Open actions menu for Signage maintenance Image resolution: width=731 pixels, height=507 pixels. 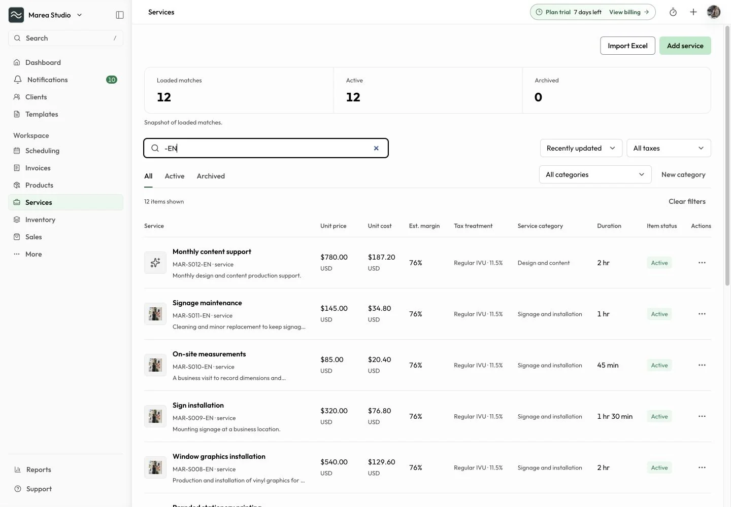coord(702,314)
